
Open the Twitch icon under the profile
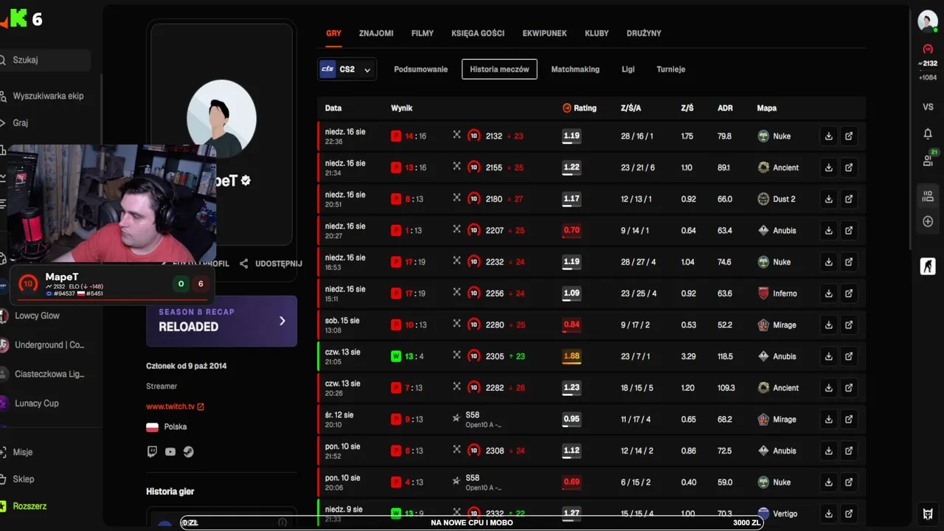pyautogui.click(x=152, y=451)
